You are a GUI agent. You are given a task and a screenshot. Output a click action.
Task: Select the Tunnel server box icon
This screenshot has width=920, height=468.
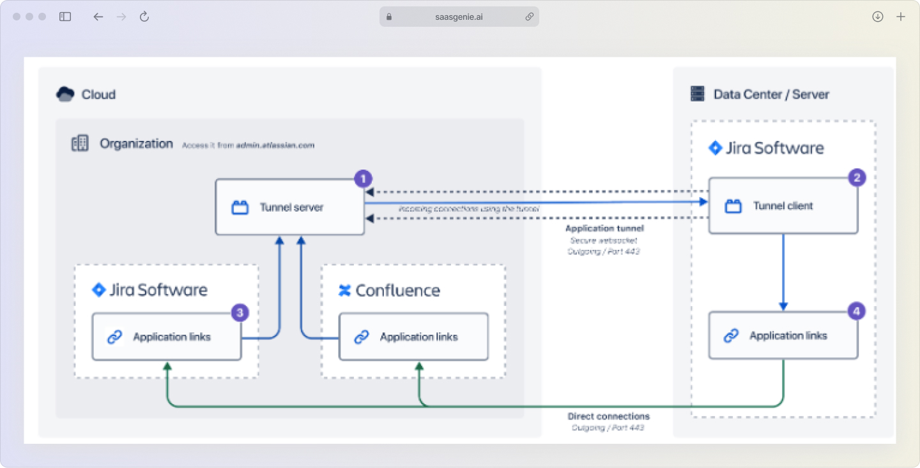pyautogui.click(x=240, y=207)
